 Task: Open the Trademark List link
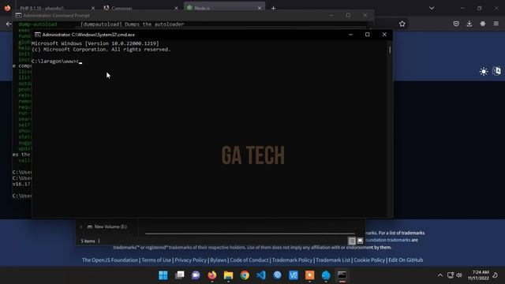pos(333,260)
